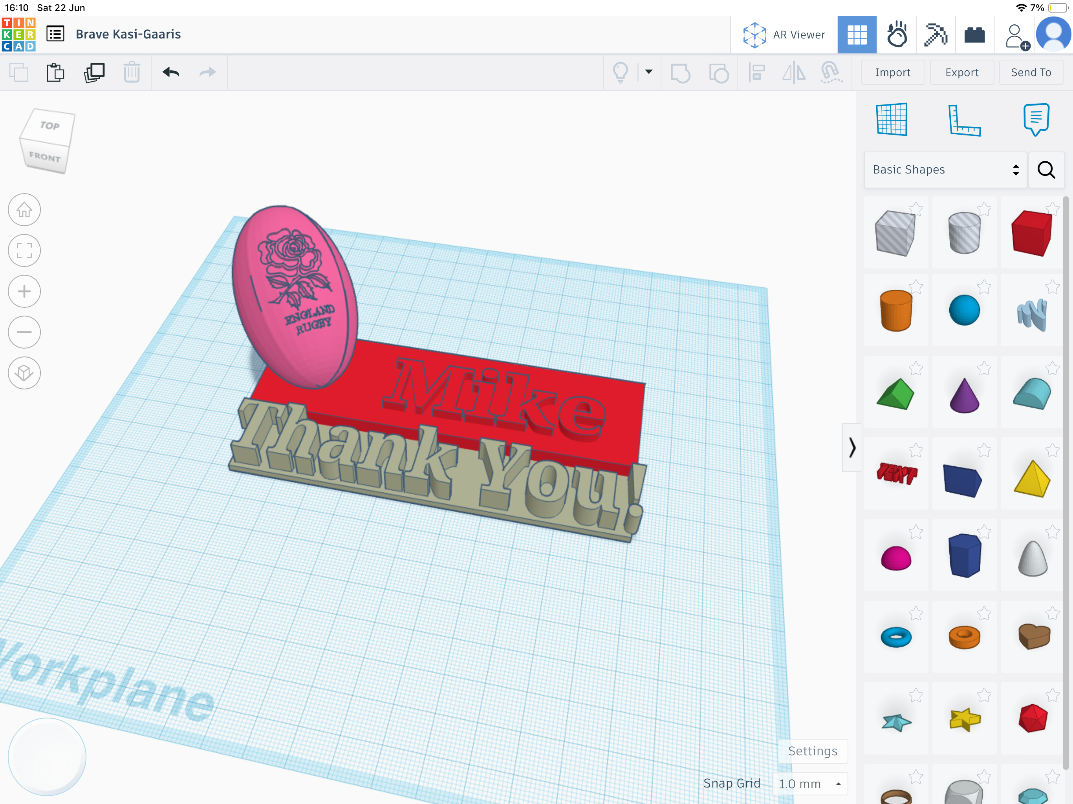Redo the last action

(x=208, y=73)
